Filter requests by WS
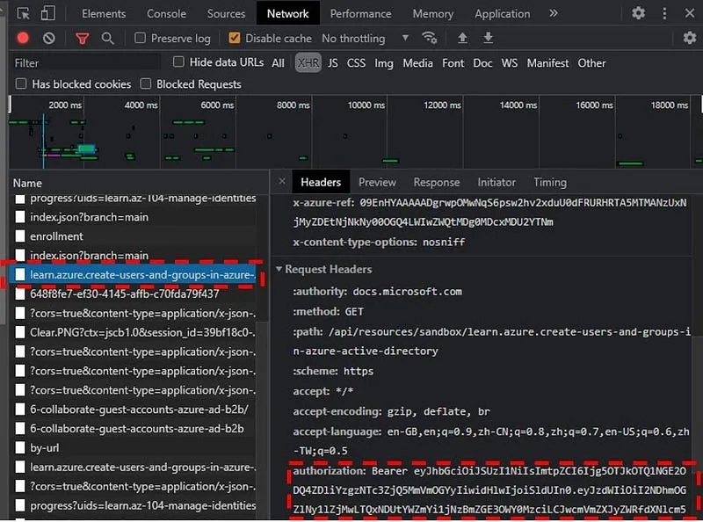 pos(510,63)
